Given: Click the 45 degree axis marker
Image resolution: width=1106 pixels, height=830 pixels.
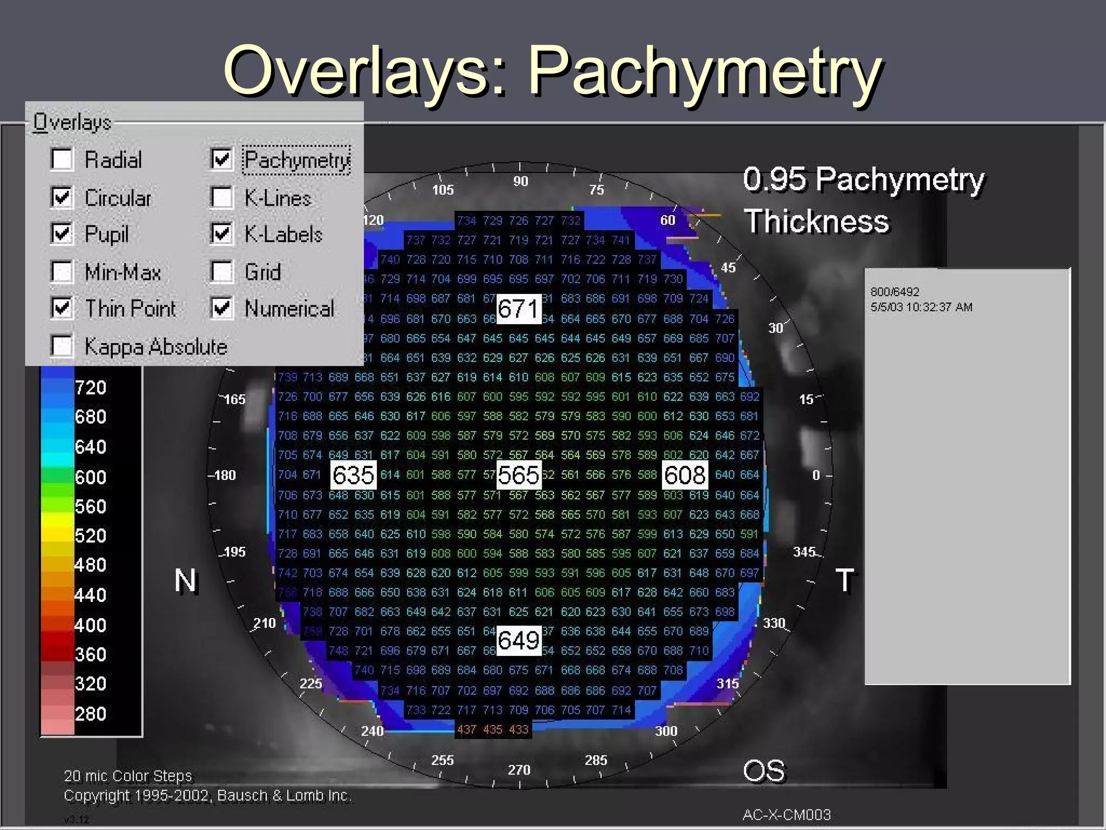Looking at the screenshot, I should pyautogui.click(x=728, y=267).
